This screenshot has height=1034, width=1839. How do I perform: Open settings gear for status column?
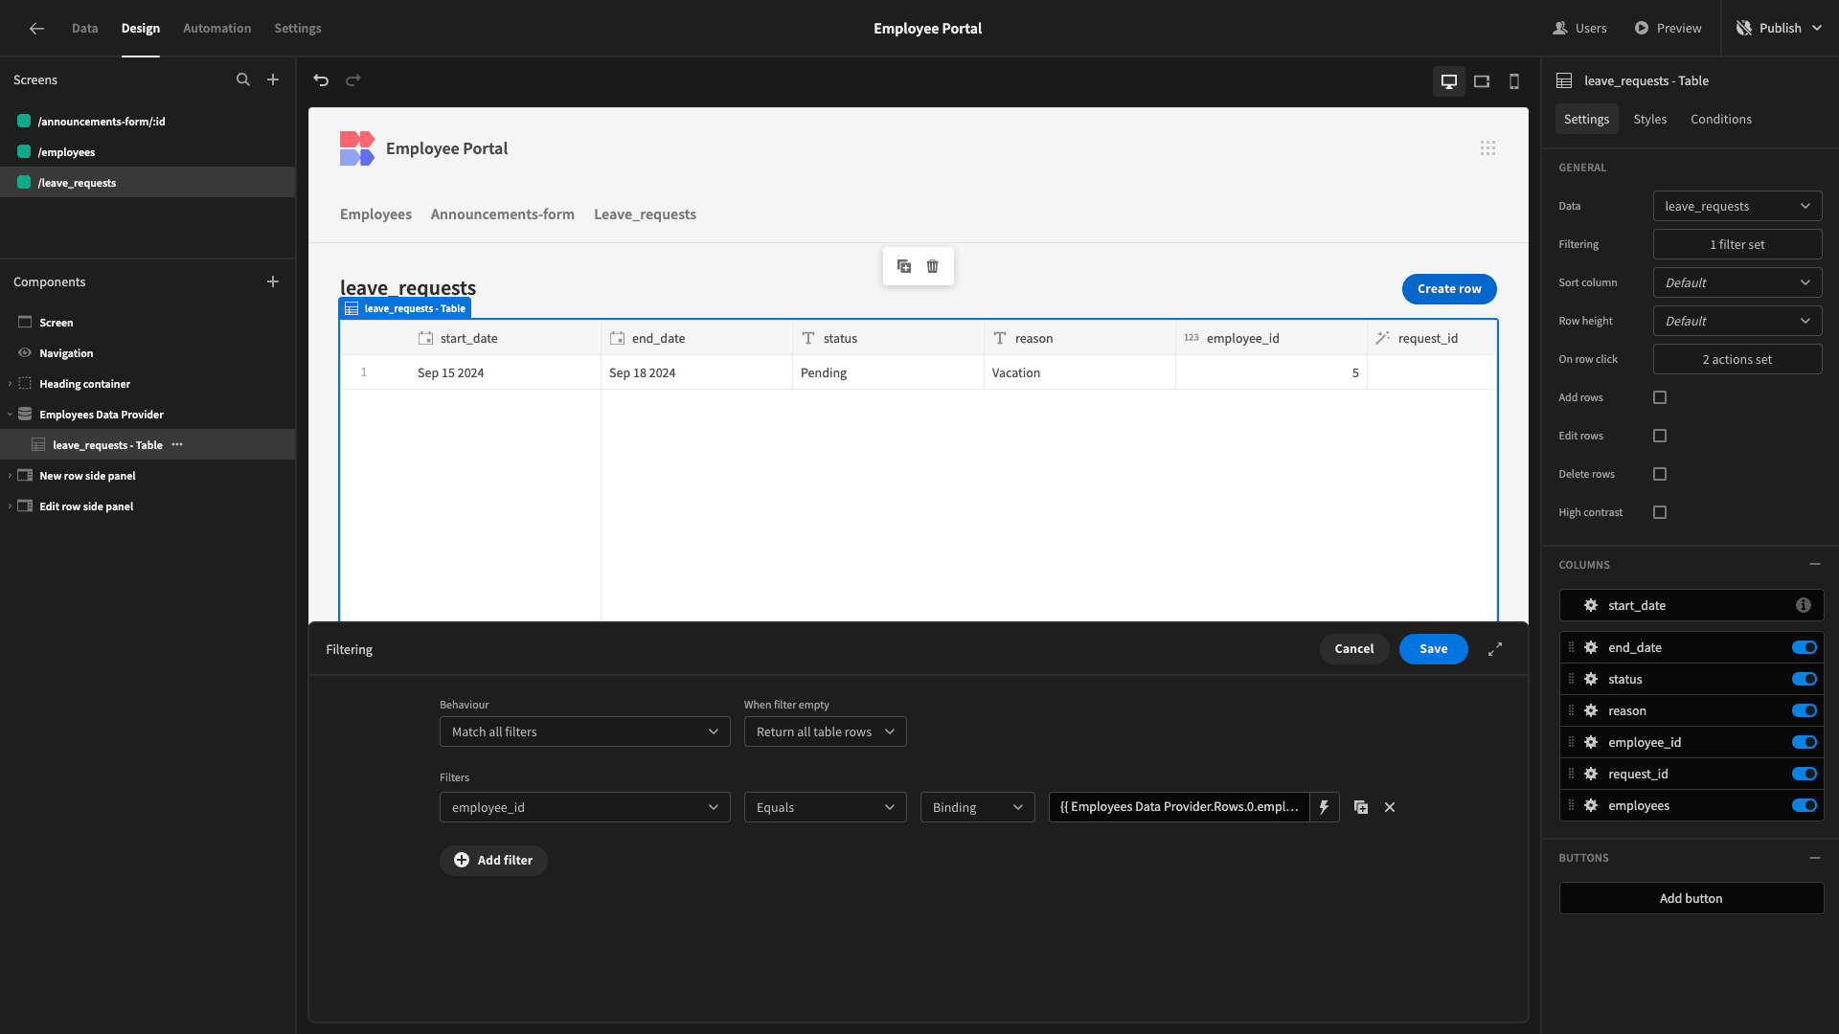(1591, 679)
